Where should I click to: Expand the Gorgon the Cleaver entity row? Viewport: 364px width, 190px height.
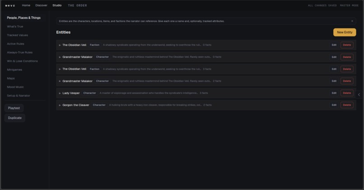click(60, 105)
